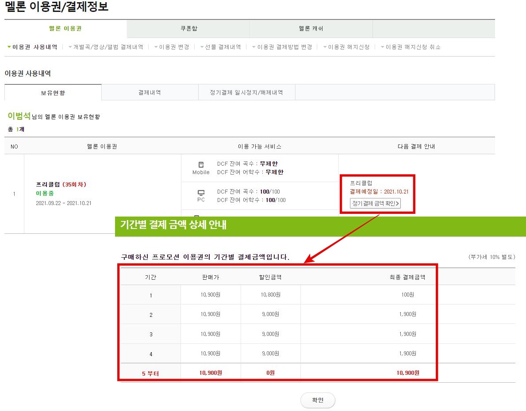The height and width of the screenshot is (411, 526).
Task: Switch to 결제내역 tab
Action: tap(150, 92)
